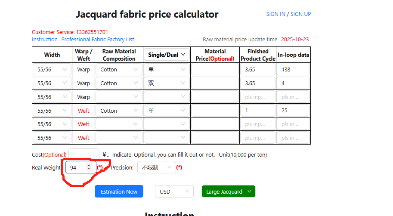The image size is (393, 216).
Task: Click first row Material Price input
Action: tap(214, 69)
